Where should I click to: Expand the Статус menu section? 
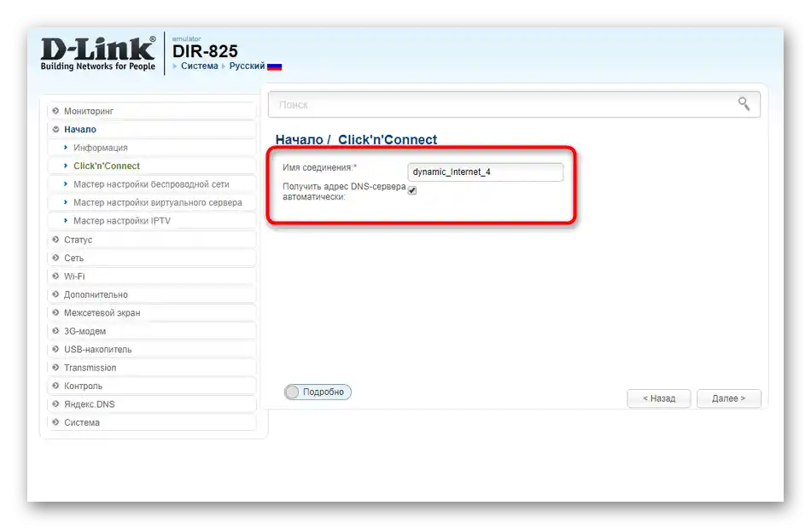(x=152, y=240)
